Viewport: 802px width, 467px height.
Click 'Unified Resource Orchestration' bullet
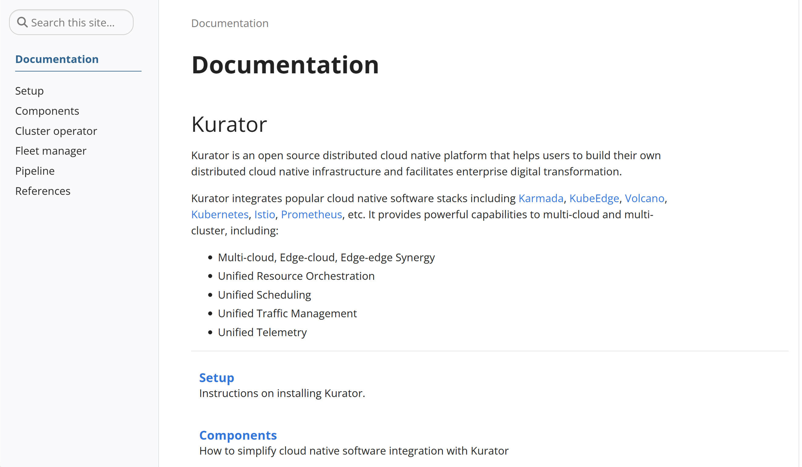296,276
